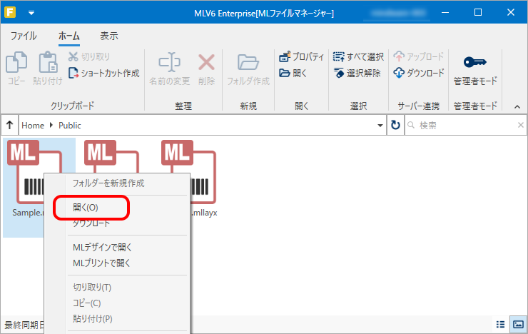Expand the address bar path dropdown
The height and width of the screenshot is (334, 528).
[x=380, y=126]
